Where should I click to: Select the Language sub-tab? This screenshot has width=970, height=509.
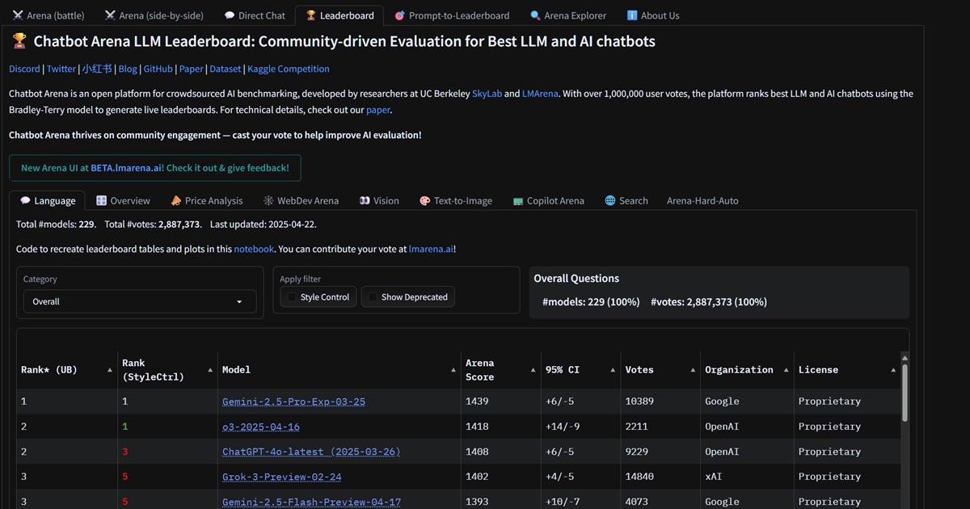coord(48,200)
